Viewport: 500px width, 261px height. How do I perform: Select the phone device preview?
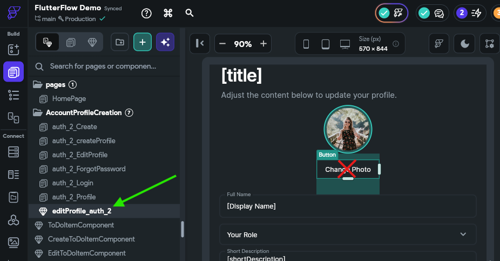tap(306, 44)
